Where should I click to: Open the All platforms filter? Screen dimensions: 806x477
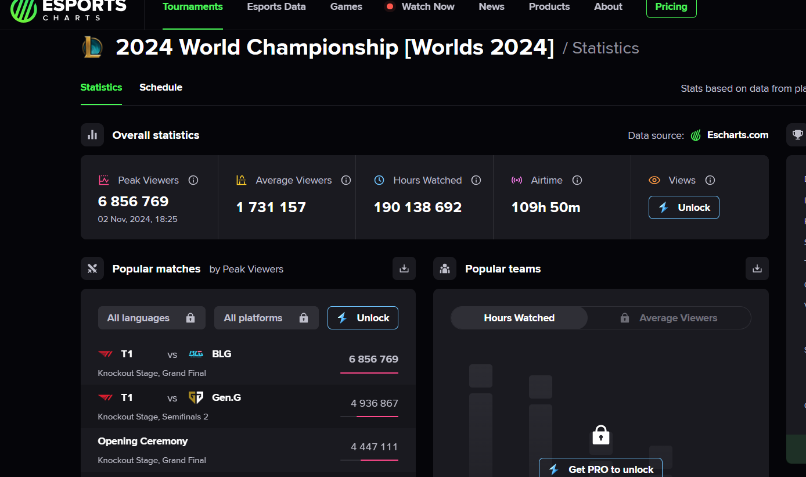tap(266, 318)
